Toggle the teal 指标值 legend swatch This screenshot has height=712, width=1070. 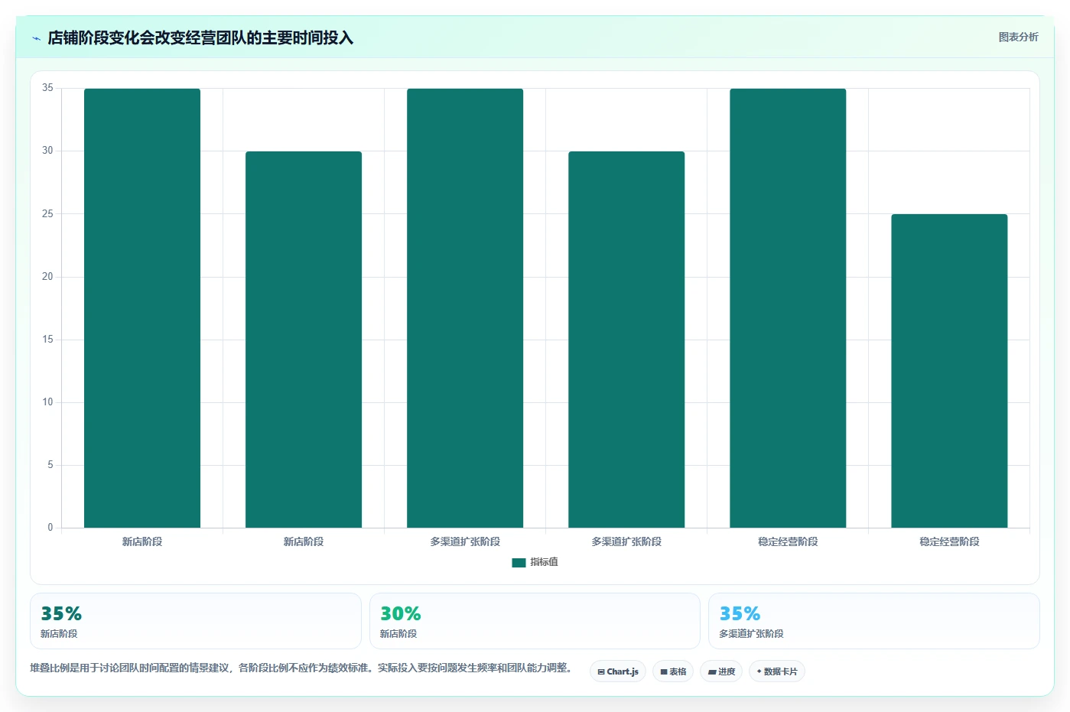[x=519, y=562]
